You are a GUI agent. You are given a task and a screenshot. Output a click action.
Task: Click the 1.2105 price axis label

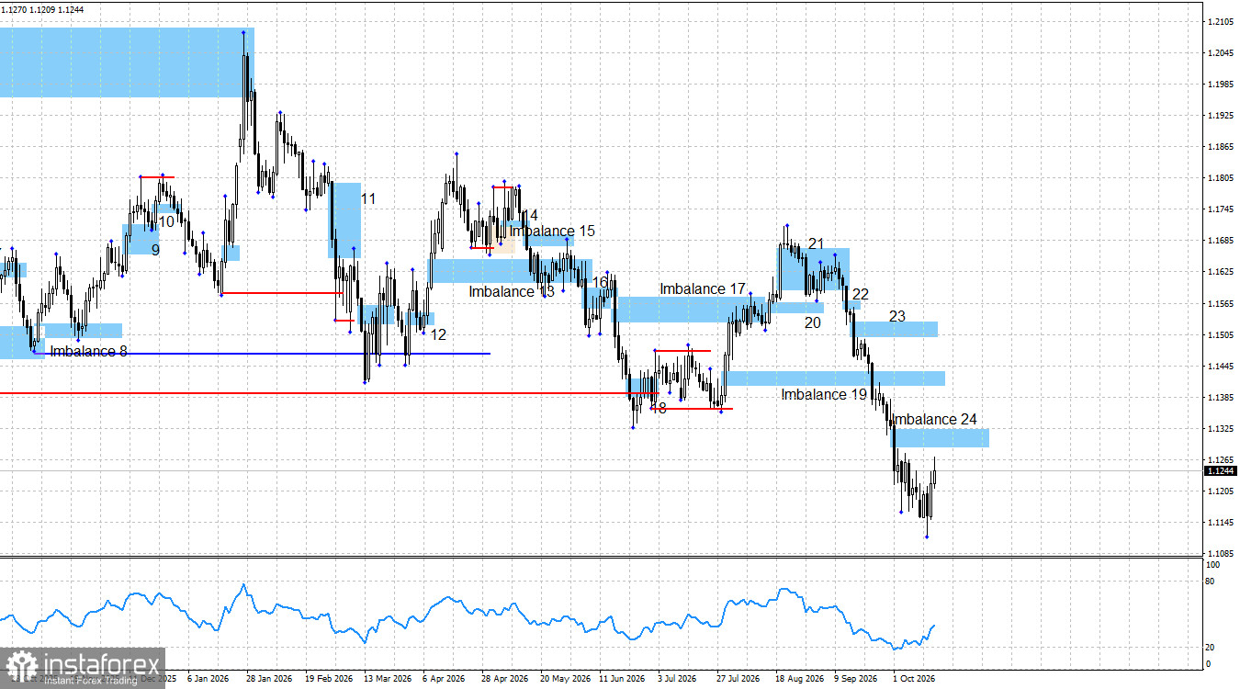click(x=1221, y=21)
